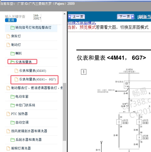Open 制动警告灯、燃油滤清器警告灯 document
The width and height of the screenshot is (151, 152).
(x=37, y=88)
